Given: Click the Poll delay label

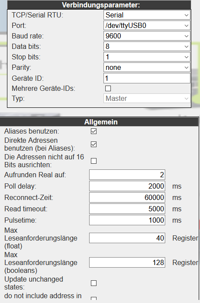Looking at the screenshot, I should coord(20,186).
